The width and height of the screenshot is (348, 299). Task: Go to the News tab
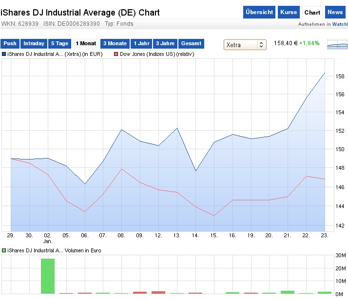(335, 12)
